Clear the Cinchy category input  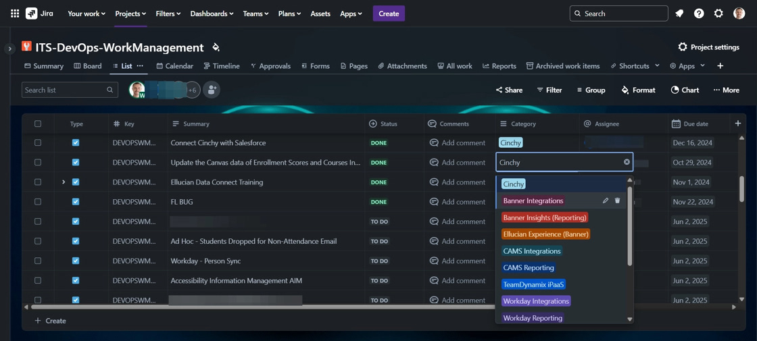(x=627, y=162)
